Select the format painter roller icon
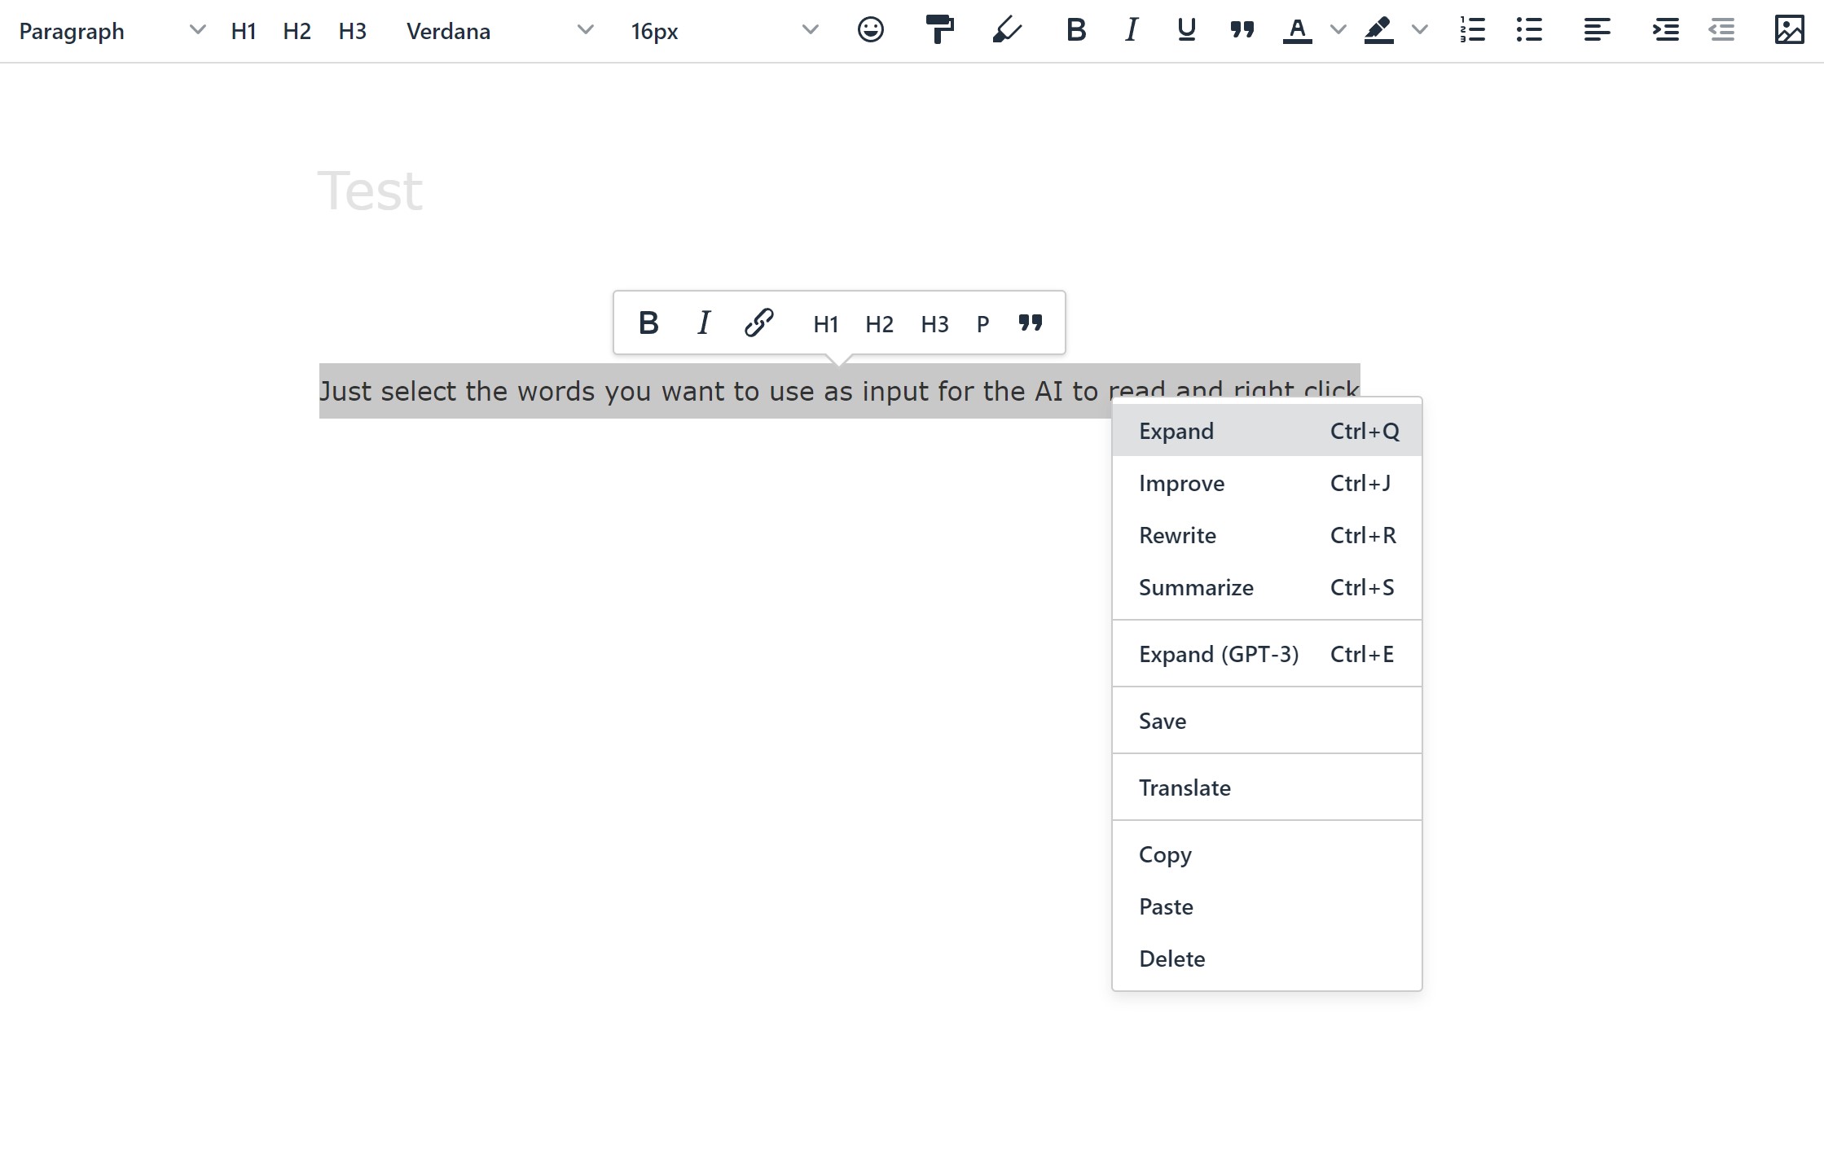 (939, 30)
